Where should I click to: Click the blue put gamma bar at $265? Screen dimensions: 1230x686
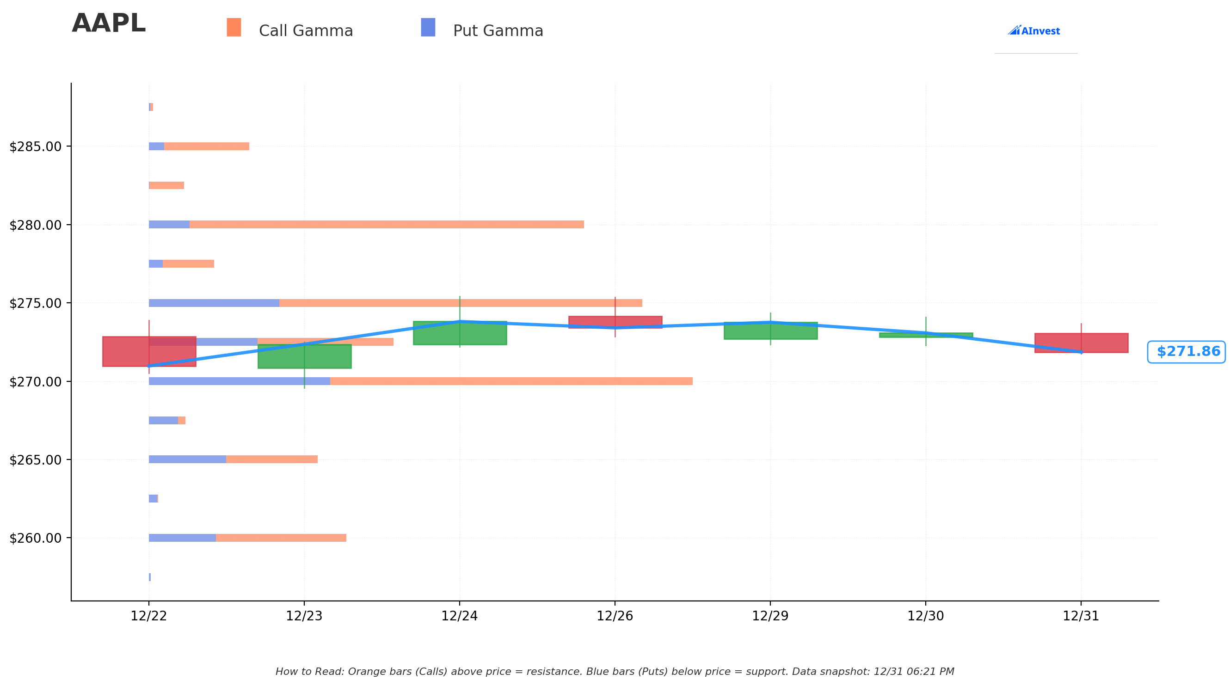click(188, 459)
